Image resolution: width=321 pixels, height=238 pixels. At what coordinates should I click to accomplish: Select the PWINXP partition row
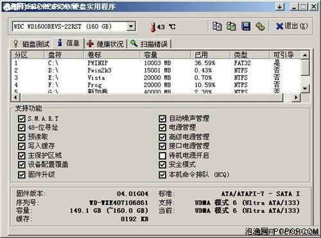pyautogui.click(x=156, y=63)
